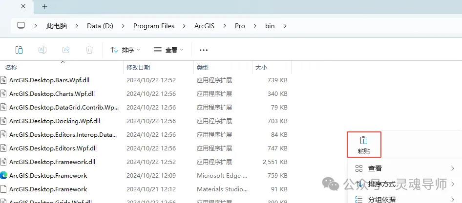Navigate to Data (D:) breadcrumb
Viewport: 462px width, 203px height.
pos(100,26)
